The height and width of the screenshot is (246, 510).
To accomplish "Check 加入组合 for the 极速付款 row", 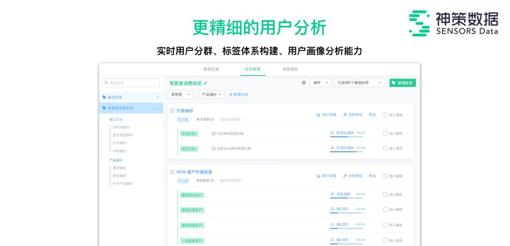I will click(385, 133).
